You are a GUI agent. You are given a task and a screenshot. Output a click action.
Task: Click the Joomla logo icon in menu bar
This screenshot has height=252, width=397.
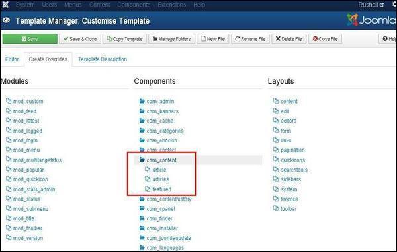5,5
